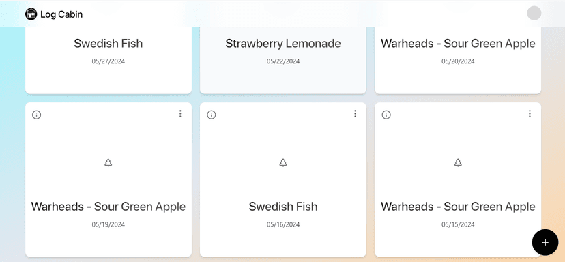The height and width of the screenshot is (262, 565).
Task: Show info for the 05/19/2024 Warheads card
Action: pyautogui.click(x=36, y=115)
